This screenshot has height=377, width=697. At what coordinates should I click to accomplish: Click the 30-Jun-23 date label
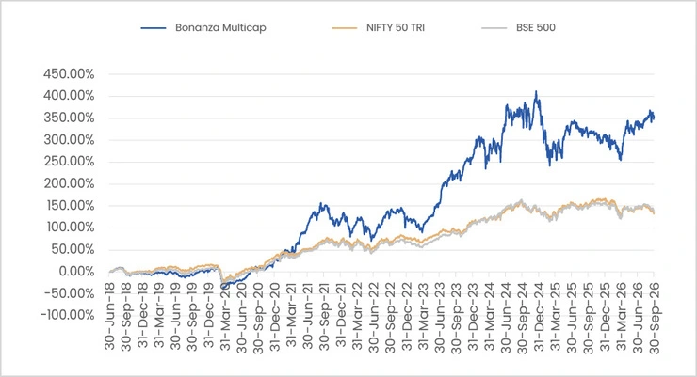(440, 316)
